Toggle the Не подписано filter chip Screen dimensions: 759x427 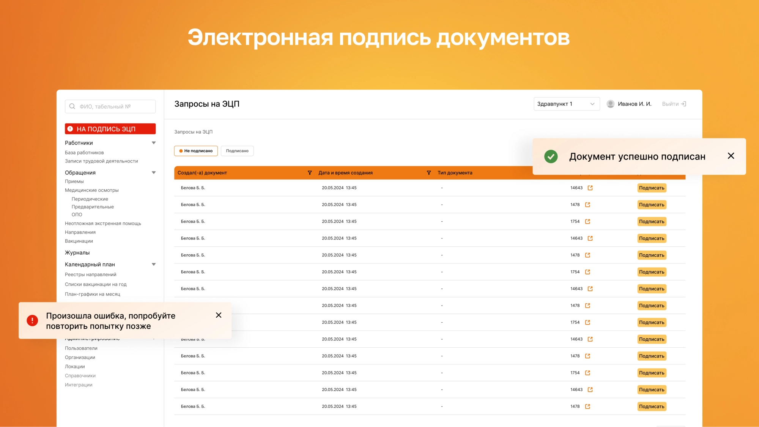tap(196, 151)
